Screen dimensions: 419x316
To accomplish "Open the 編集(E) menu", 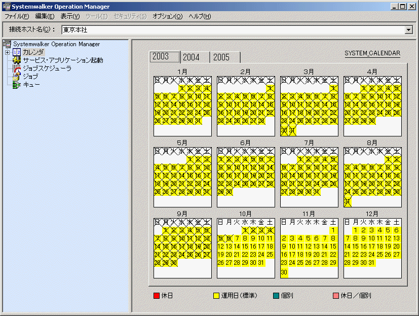I will click(45, 16).
